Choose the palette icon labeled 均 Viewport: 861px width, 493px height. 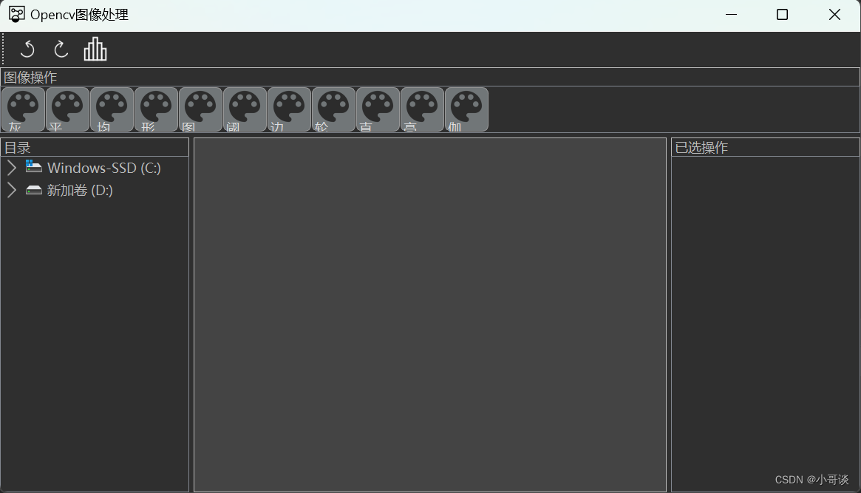pyautogui.click(x=112, y=110)
